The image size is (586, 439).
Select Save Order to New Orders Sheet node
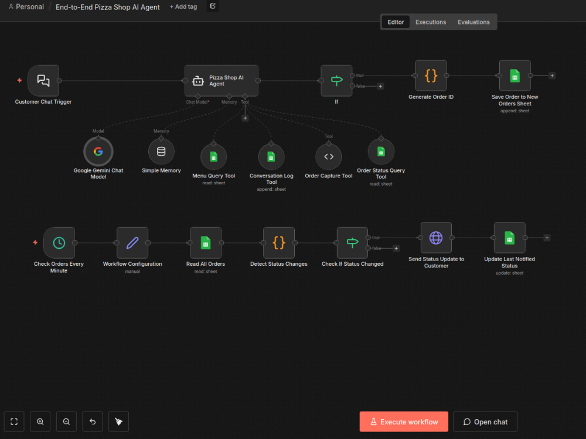click(515, 76)
